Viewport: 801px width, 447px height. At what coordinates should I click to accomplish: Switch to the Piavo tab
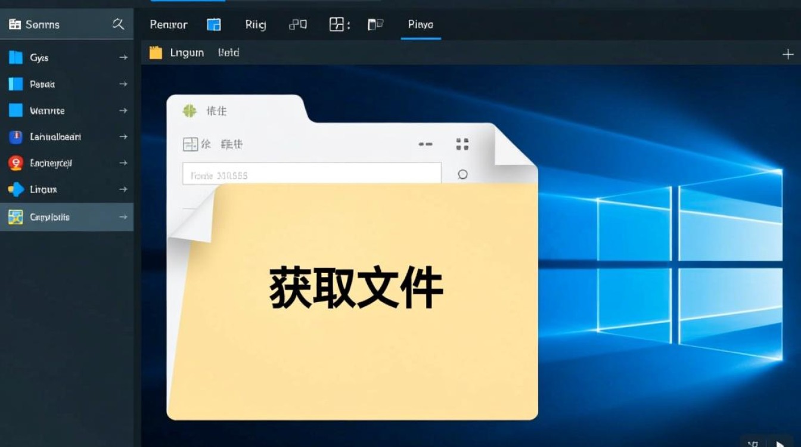[420, 24]
